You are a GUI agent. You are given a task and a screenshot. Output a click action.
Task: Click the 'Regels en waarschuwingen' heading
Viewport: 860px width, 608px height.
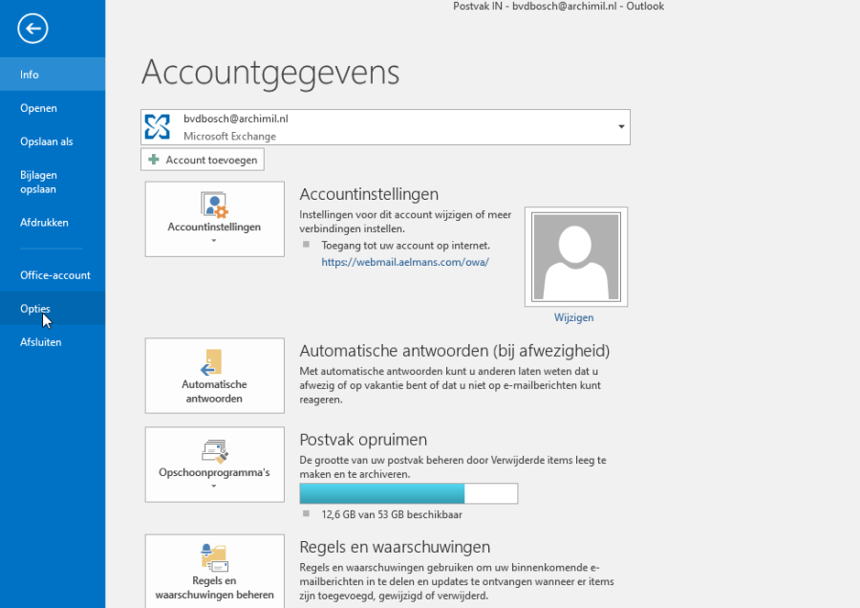point(395,547)
